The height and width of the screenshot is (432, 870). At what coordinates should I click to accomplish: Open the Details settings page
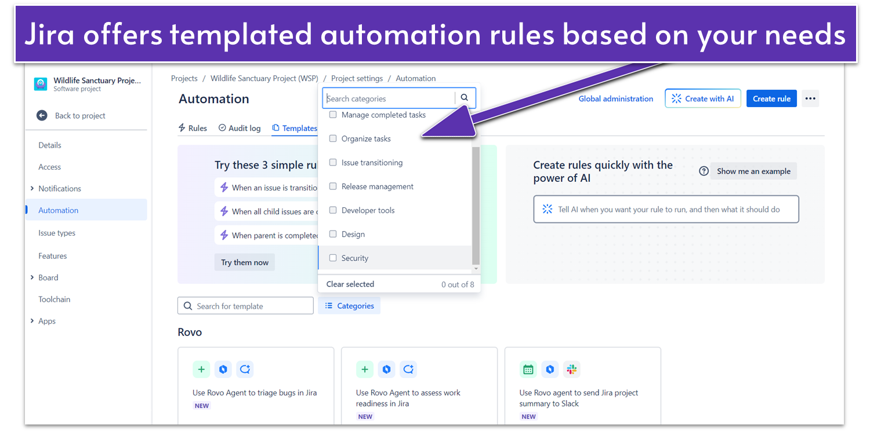pos(50,145)
